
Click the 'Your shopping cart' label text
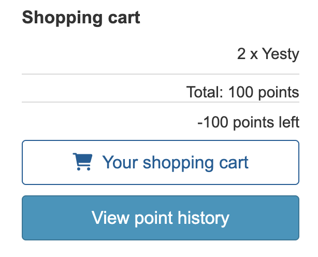click(175, 162)
